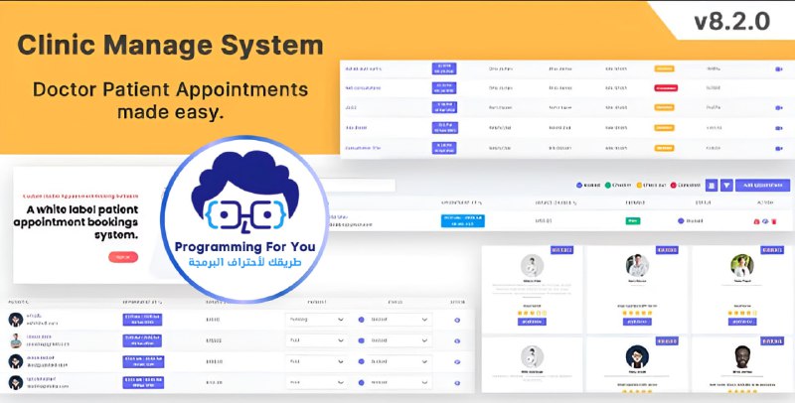Open the Net consultation link in the top table
This screenshot has height=403, width=795.
pos(363,88)
